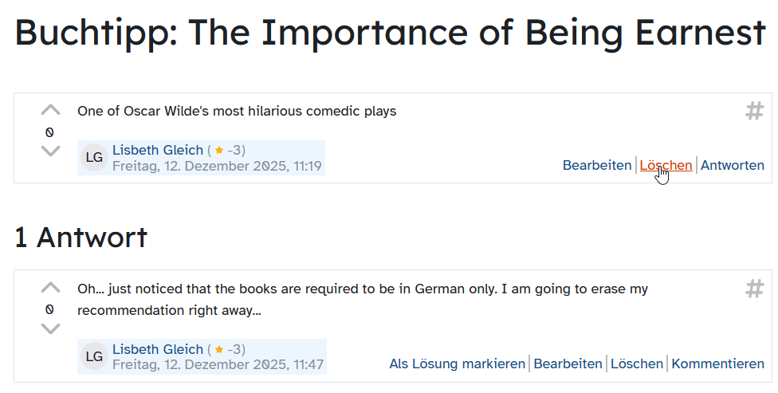Open Lisbeth Gleich profile from the question
The width and height of the screenshot is (778, 393).
click(158, 150)
